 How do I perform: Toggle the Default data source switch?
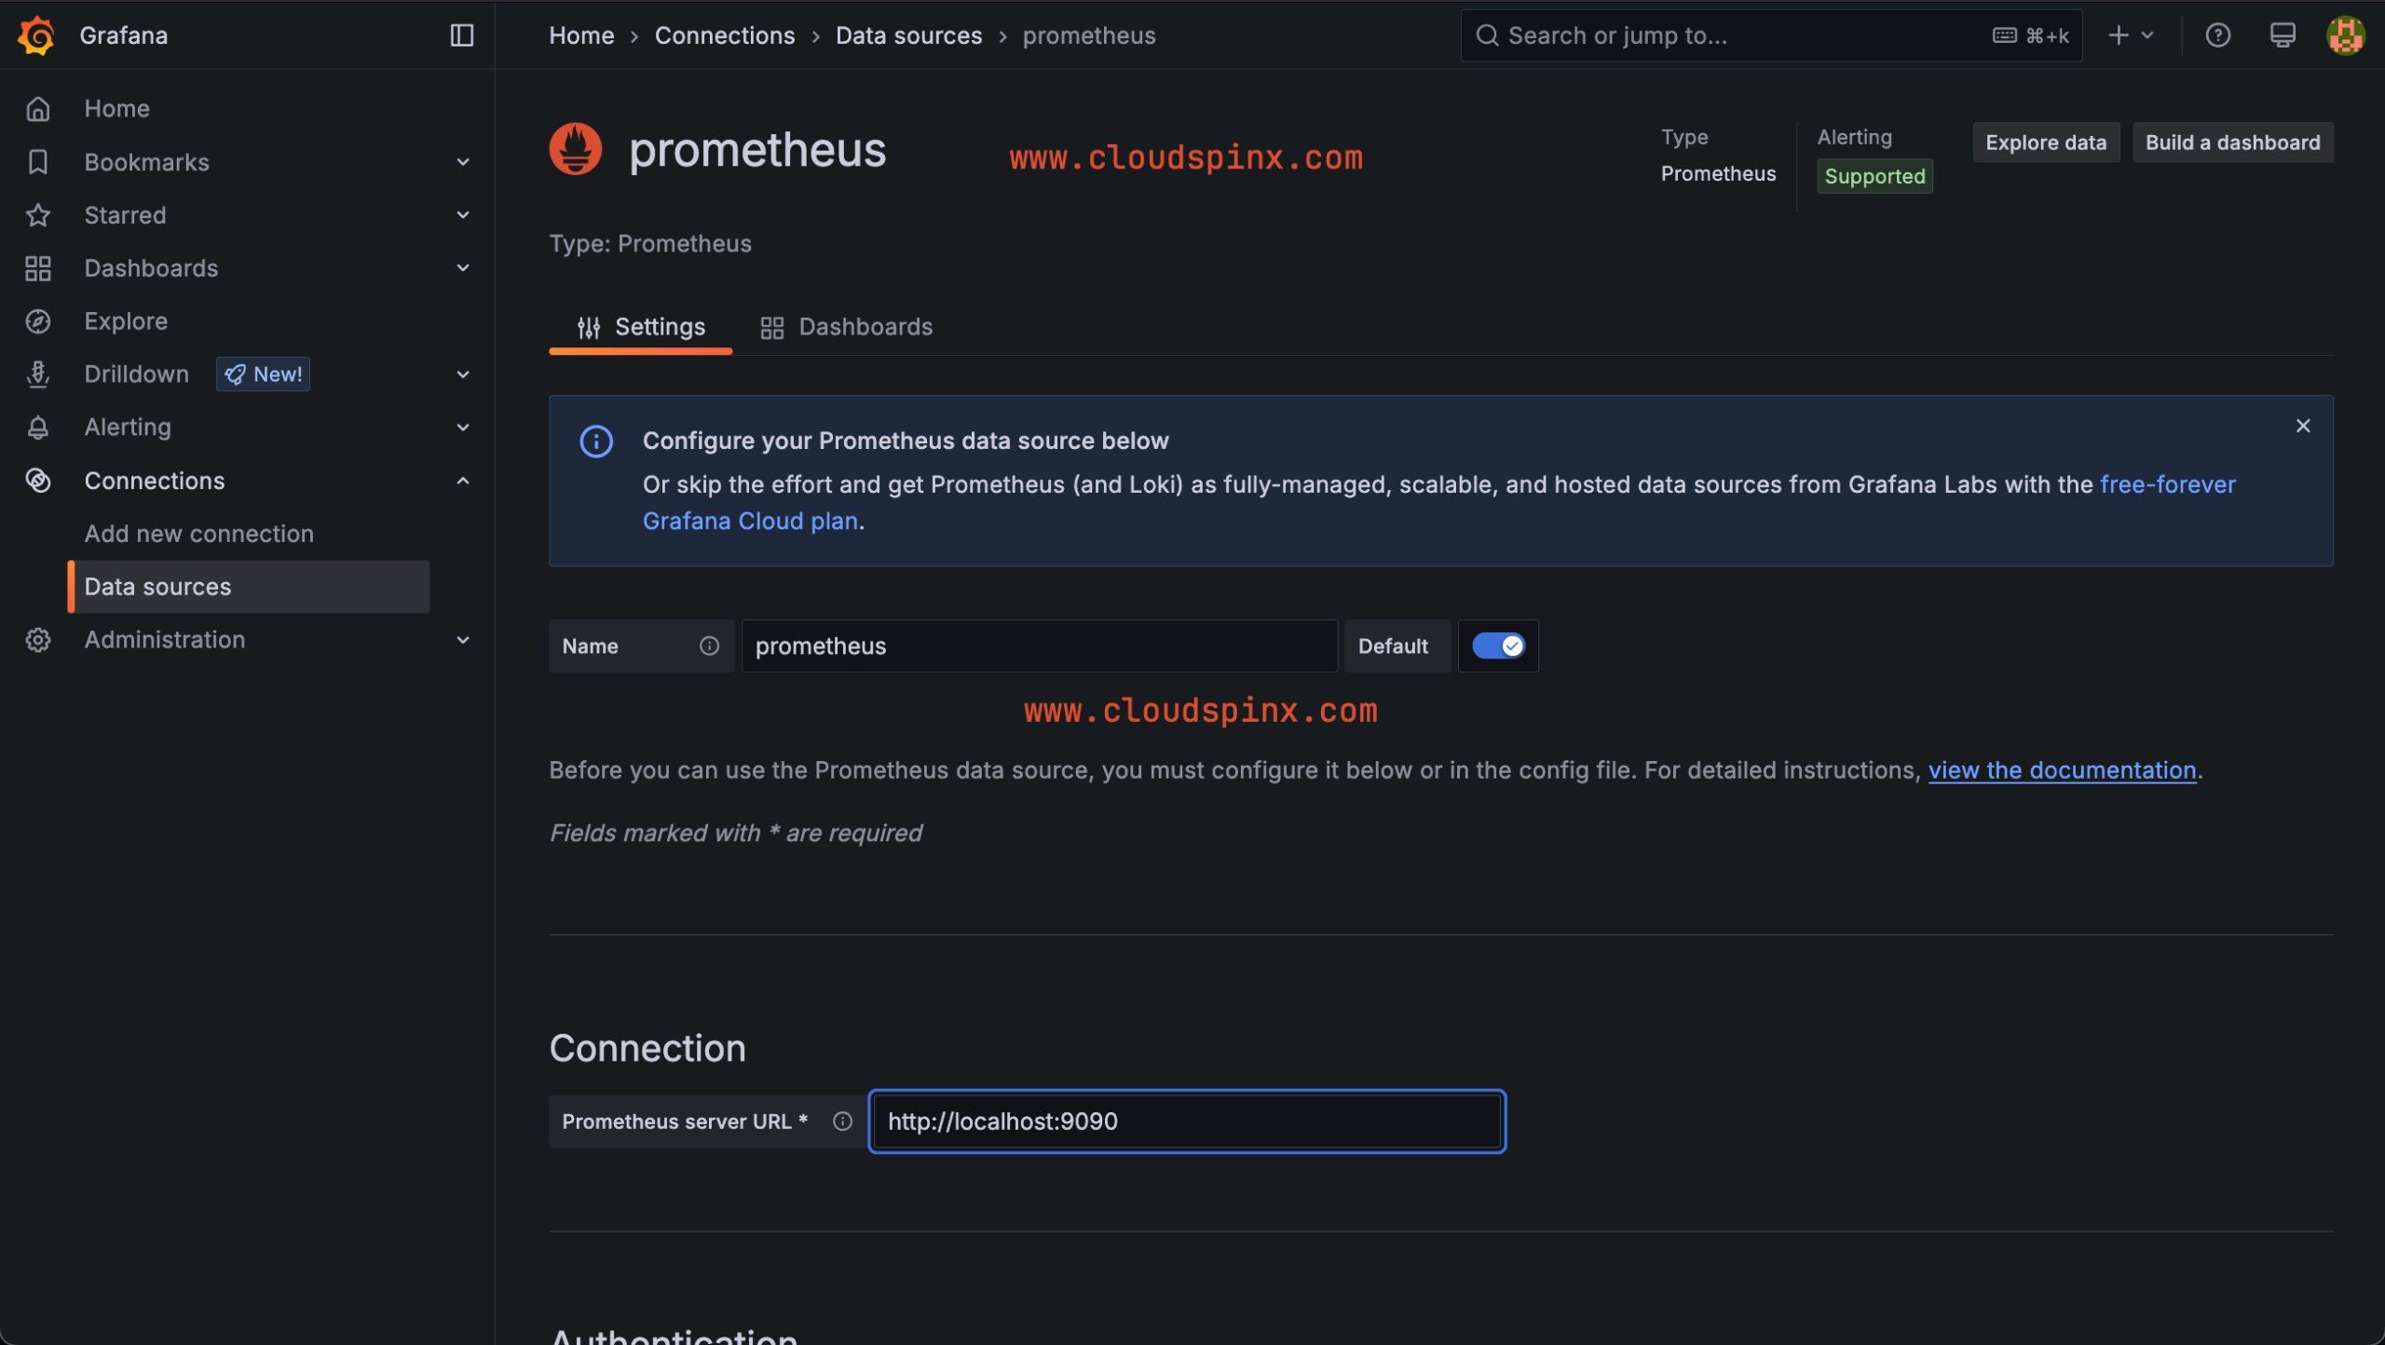[x=1497, y=645]
